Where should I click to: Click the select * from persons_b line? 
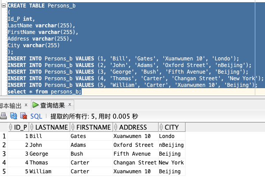45,92
